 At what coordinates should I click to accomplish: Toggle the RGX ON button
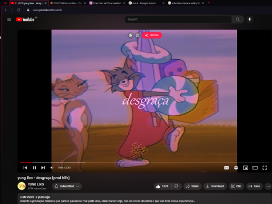(x=152, y=35)
